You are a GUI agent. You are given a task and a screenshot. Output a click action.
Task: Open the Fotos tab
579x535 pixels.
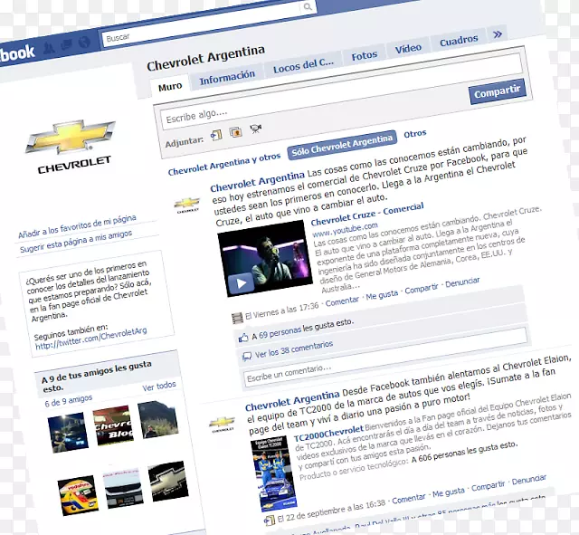[364, 55]
